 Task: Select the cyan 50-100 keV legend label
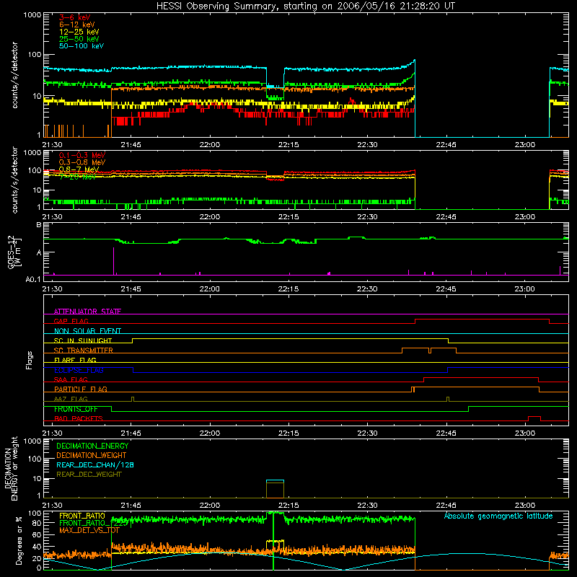click(x=82, y=46)
